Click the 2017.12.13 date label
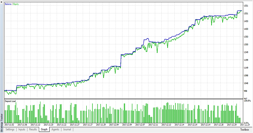This screenshot has height=133, width=253. click(166, 125)
